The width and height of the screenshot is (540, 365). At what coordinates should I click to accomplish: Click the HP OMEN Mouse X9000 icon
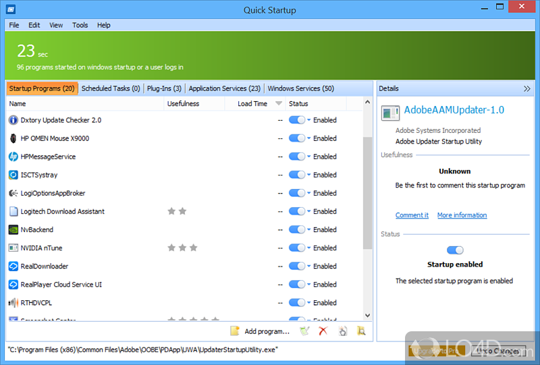pyautogui.click(x=13, y=138)
